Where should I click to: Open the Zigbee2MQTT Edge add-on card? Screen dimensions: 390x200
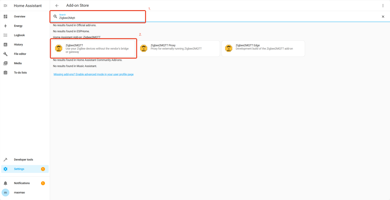coord(263,49)
